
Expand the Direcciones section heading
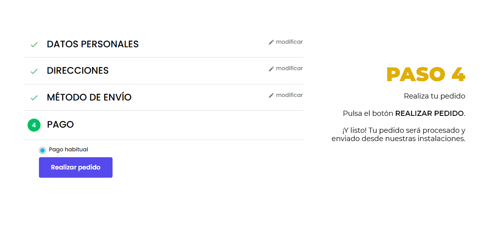[78, 71]
